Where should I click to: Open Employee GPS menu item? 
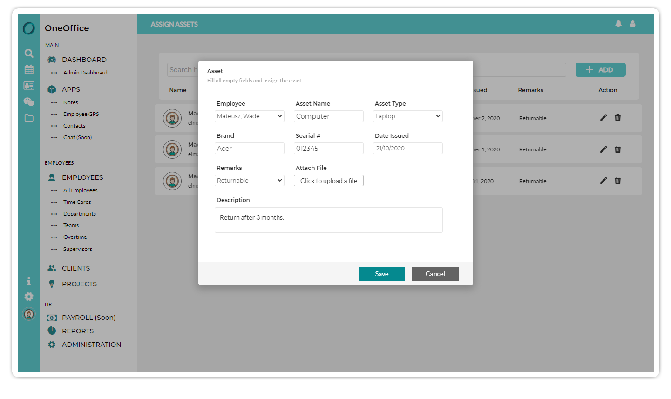click(x=81, y=114)
